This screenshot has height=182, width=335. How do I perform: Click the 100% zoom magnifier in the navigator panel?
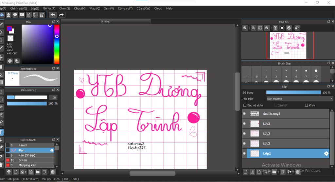(x=245, y=28)
